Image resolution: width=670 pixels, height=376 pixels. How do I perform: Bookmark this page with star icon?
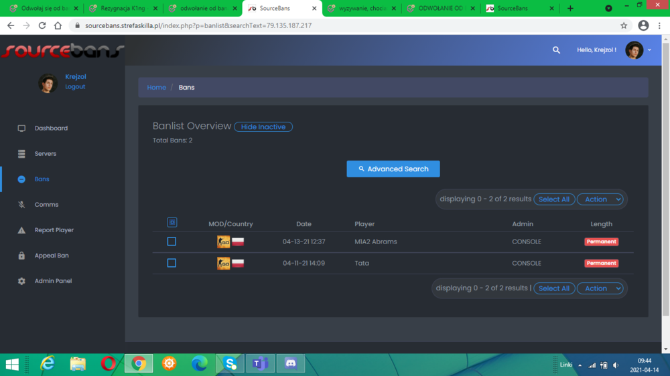coord(624,25)
